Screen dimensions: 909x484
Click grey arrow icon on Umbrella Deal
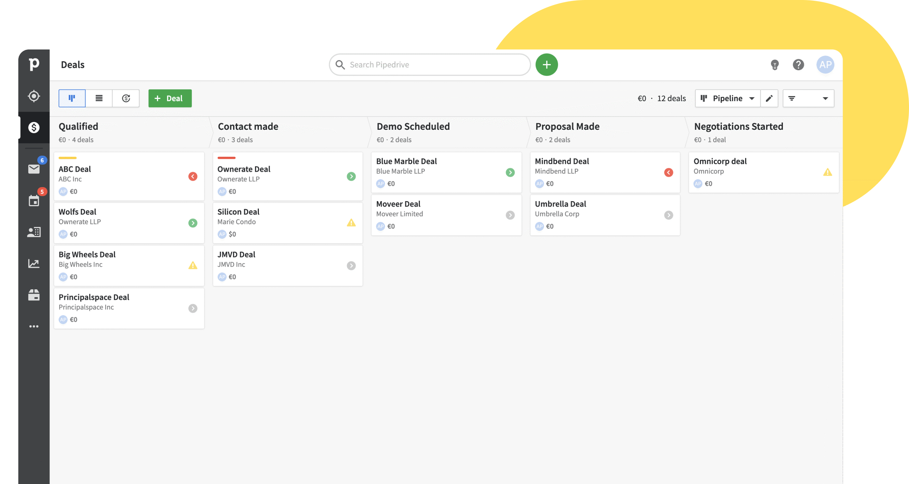coord(669,215)
